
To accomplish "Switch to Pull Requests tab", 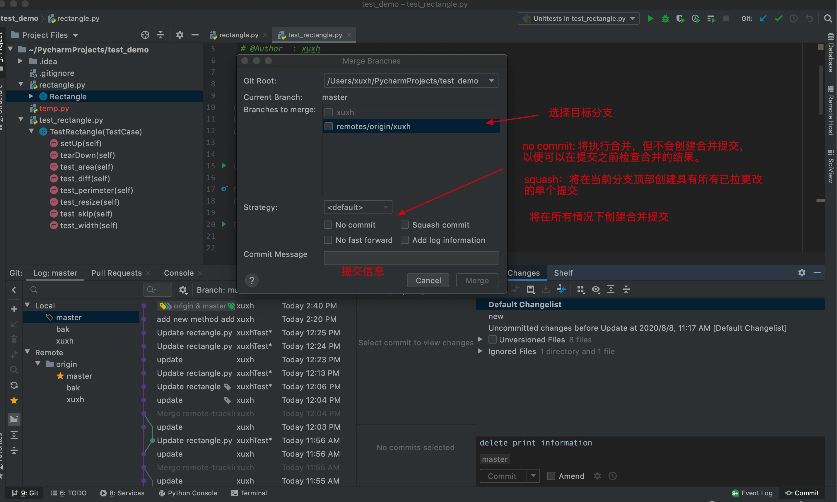I will tap(116, 273).
